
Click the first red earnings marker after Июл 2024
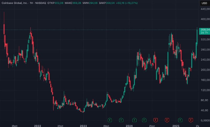[155, 120]
